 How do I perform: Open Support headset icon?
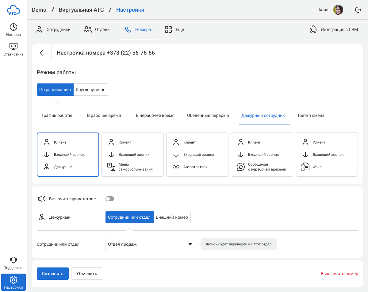click(13, 260)
